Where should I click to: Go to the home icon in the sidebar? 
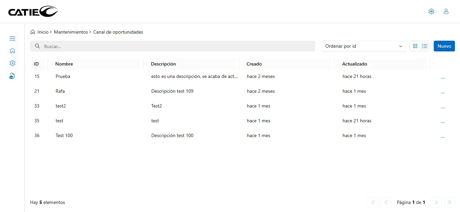pyautogui.click(x=12, y=51)
